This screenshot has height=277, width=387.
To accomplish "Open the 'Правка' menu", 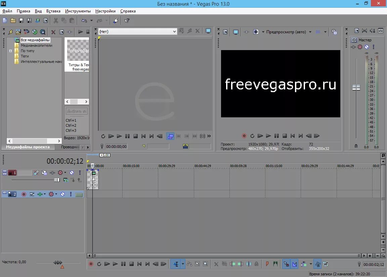I will coord(24,11).
